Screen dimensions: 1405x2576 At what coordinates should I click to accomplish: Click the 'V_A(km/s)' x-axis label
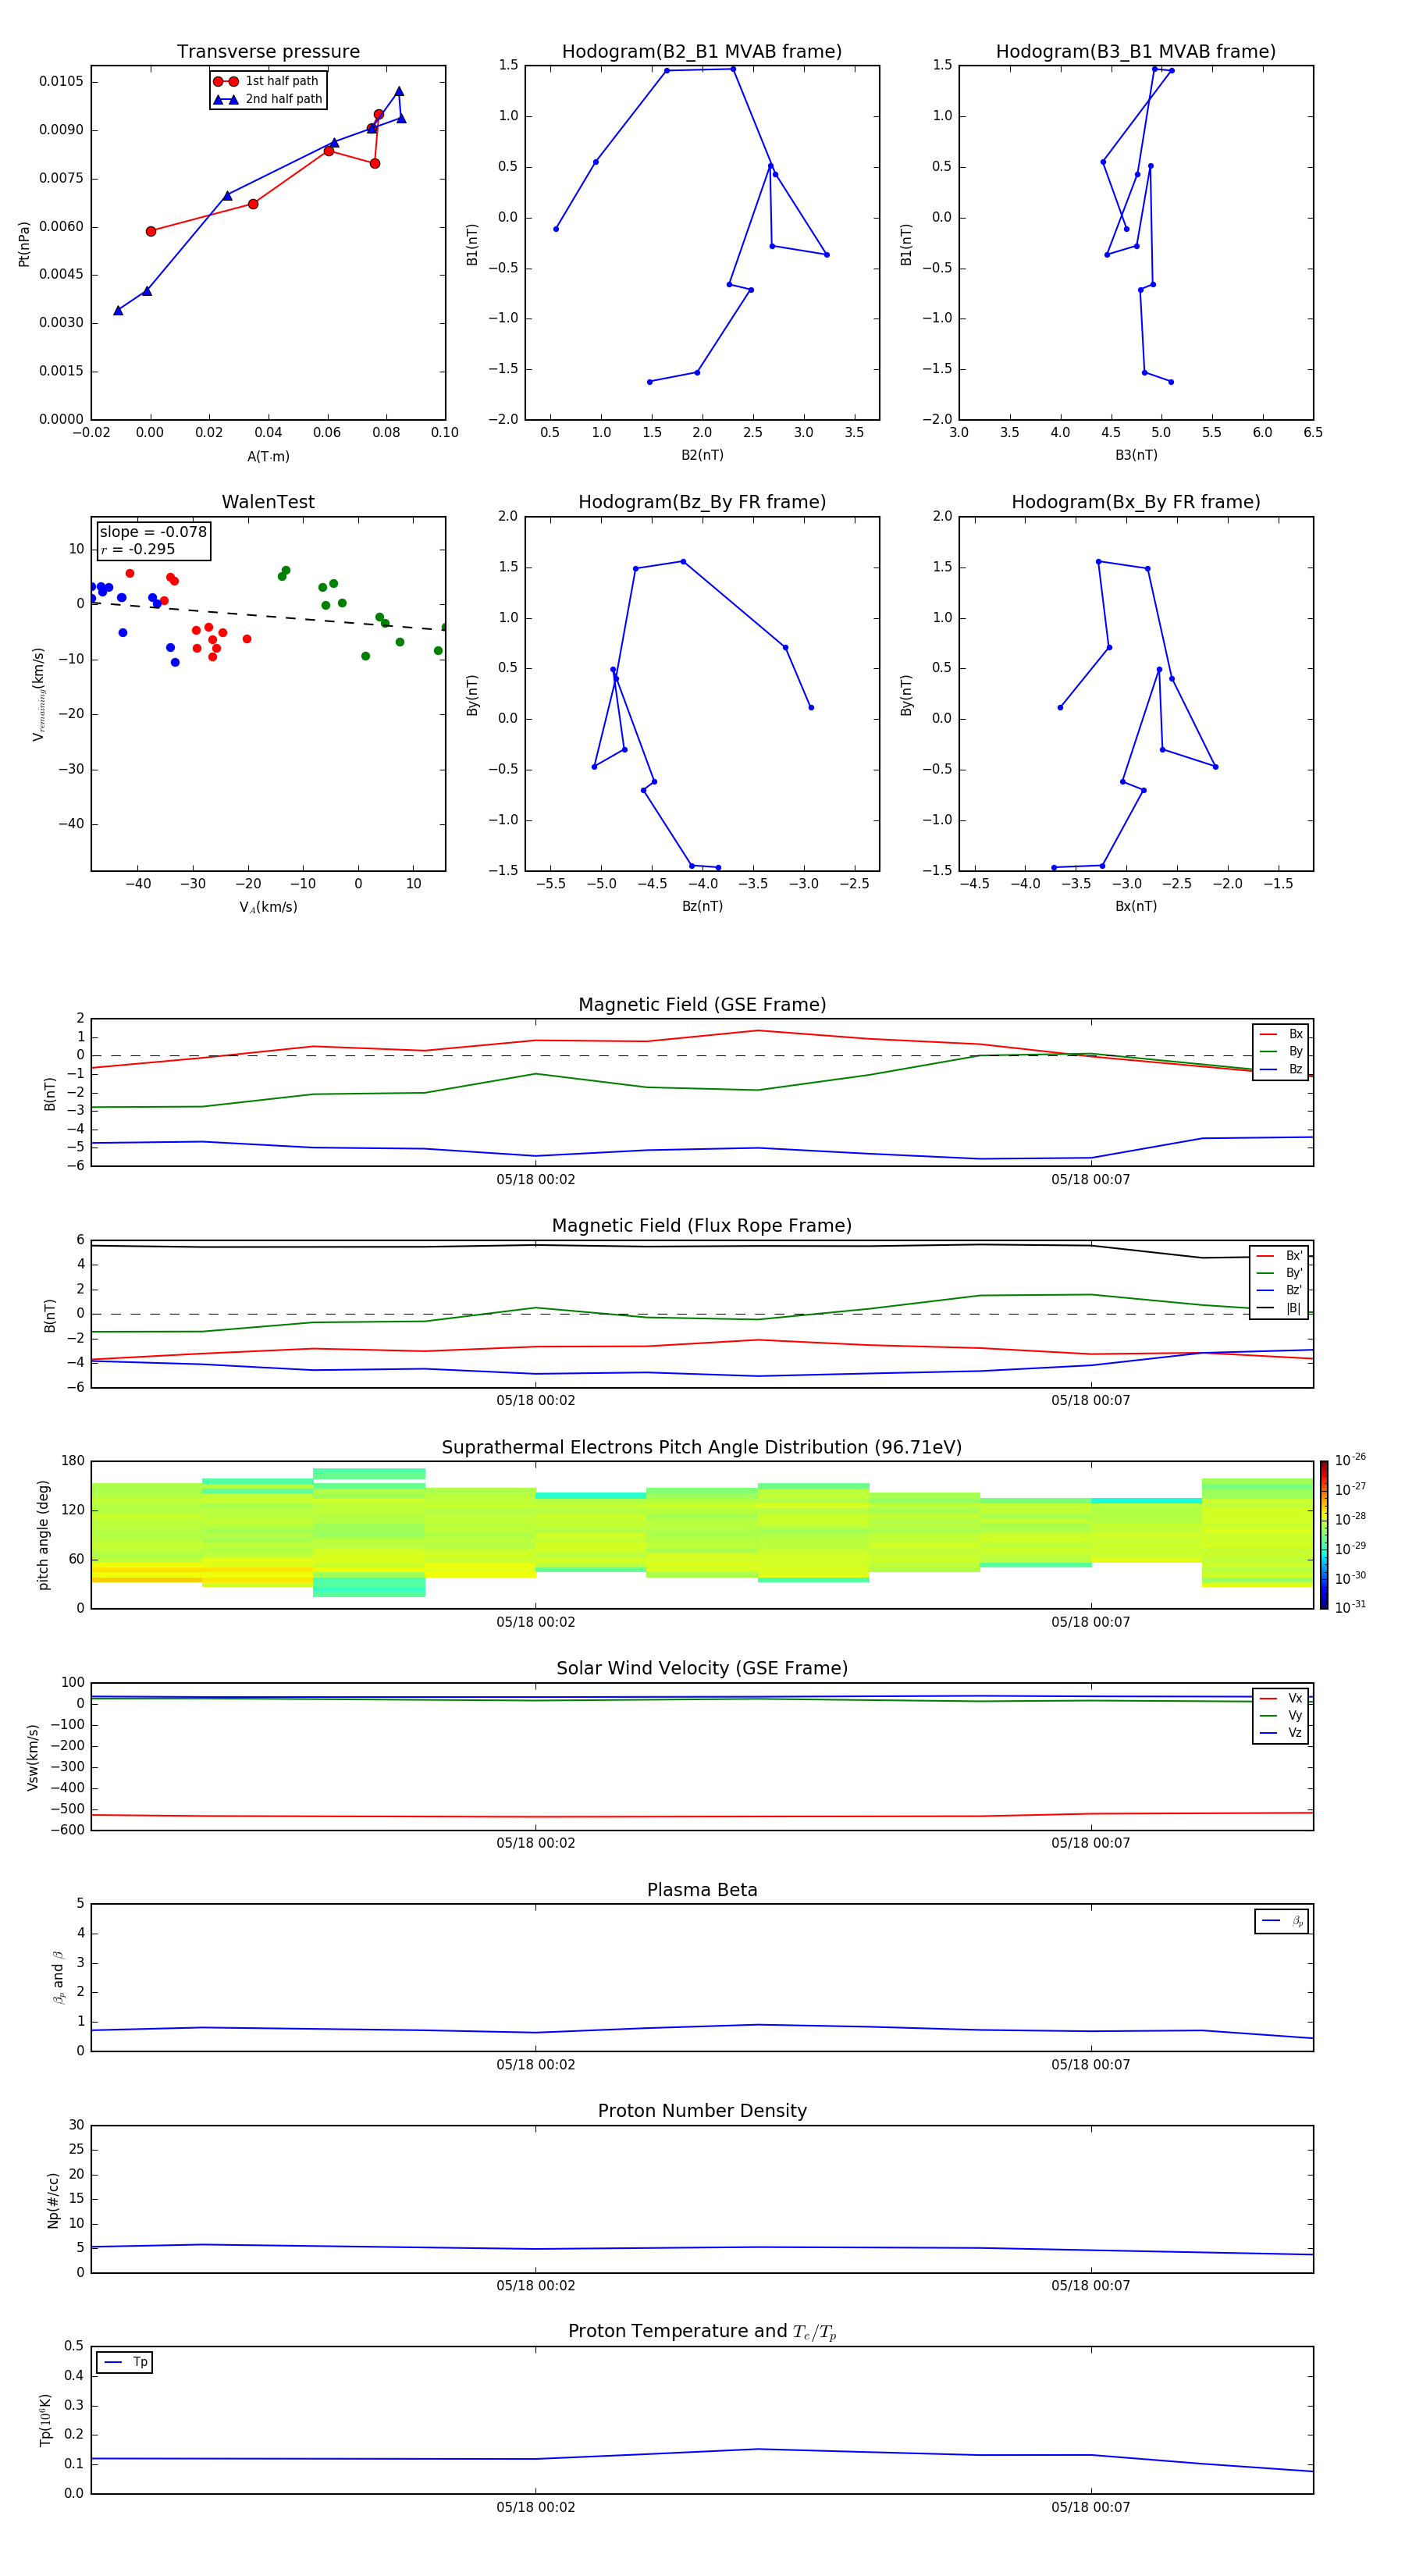click(268, 907)
